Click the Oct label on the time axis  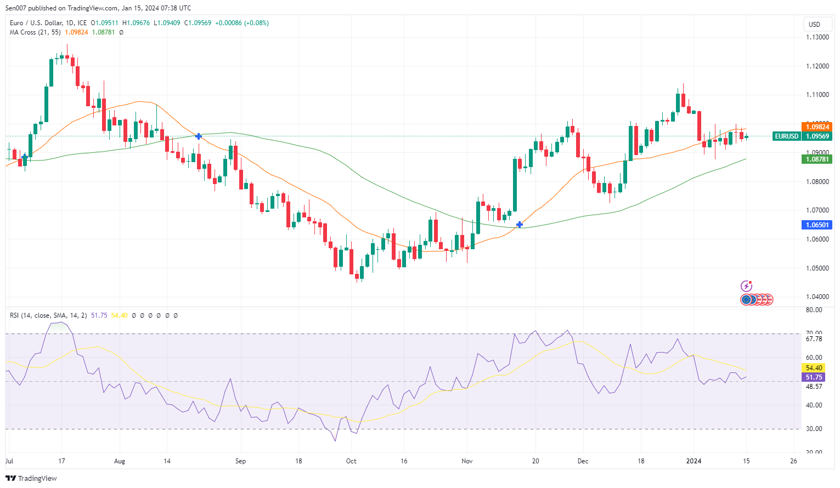pyautogui.click(x=351, y=461)
